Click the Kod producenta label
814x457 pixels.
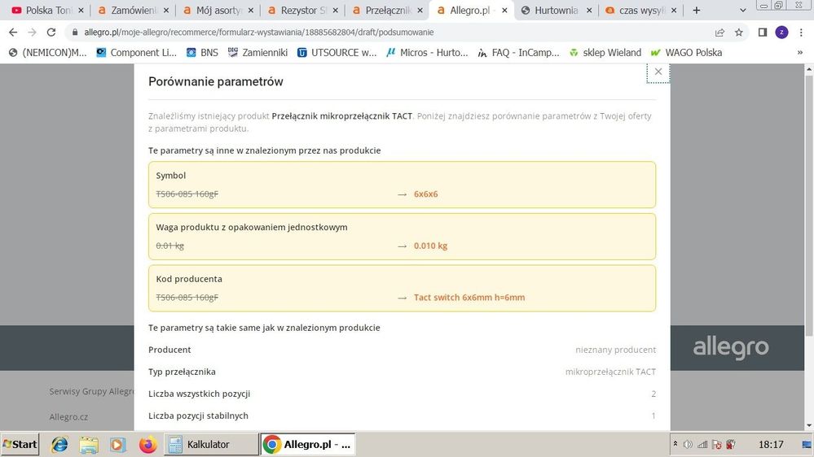click(x=189, y=279)
